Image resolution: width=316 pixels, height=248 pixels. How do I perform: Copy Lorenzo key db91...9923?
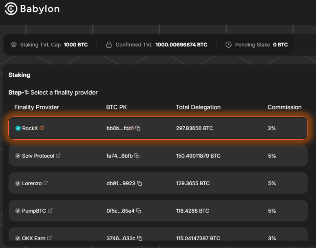click(x=139, y=183)
